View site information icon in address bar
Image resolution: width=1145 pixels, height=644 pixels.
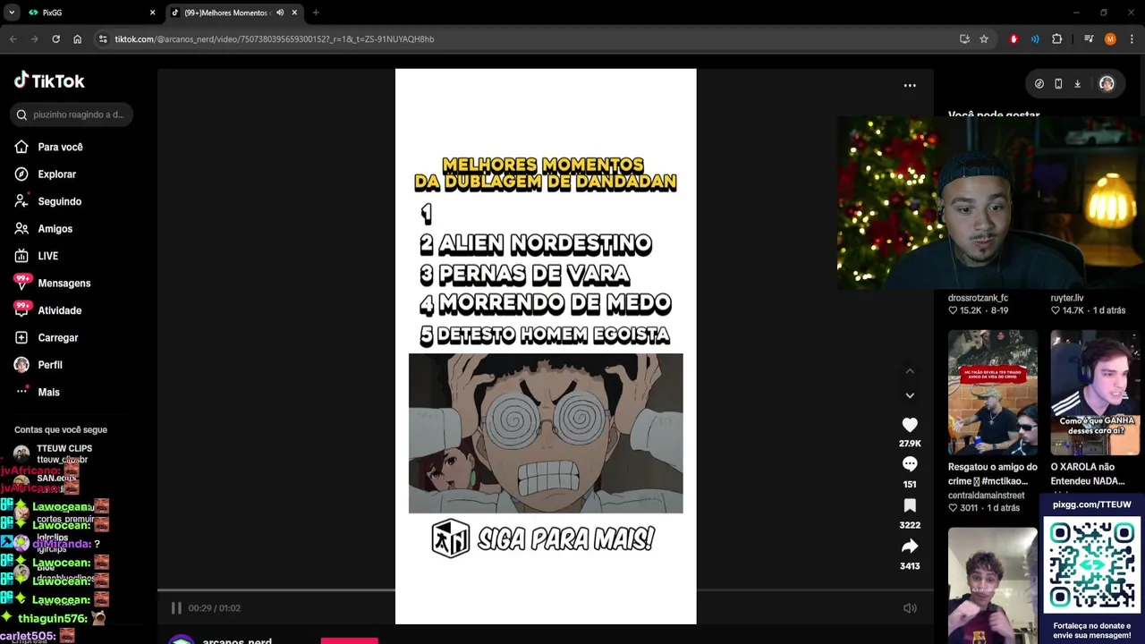point(103,39)
